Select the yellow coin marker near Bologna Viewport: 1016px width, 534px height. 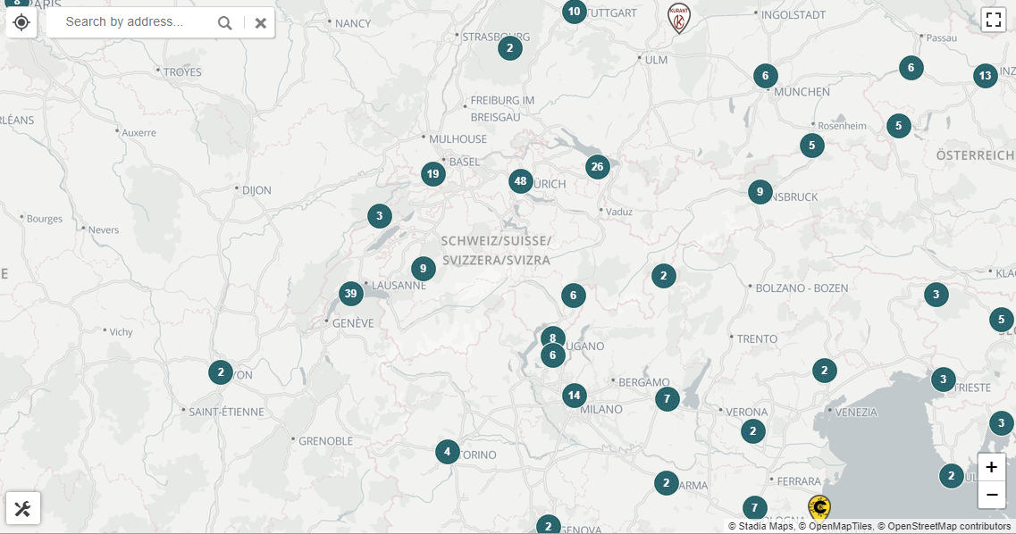point(819,508)
